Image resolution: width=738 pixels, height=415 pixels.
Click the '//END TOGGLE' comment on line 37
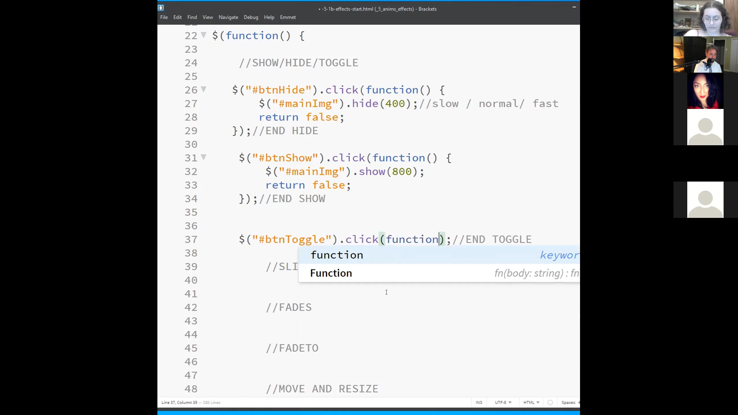(492, 239)
